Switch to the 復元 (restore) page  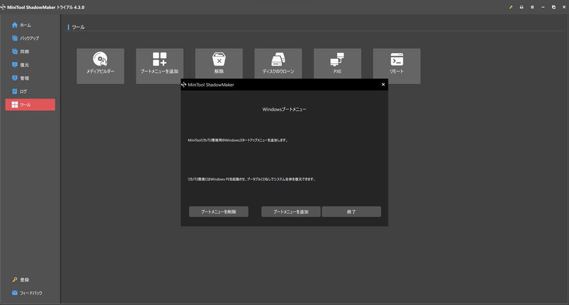30,65
